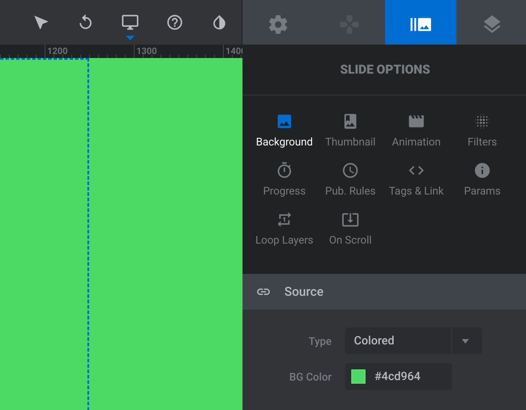Select the Background option
Screen dimensions: 526x410
click(x=284, y=130)
